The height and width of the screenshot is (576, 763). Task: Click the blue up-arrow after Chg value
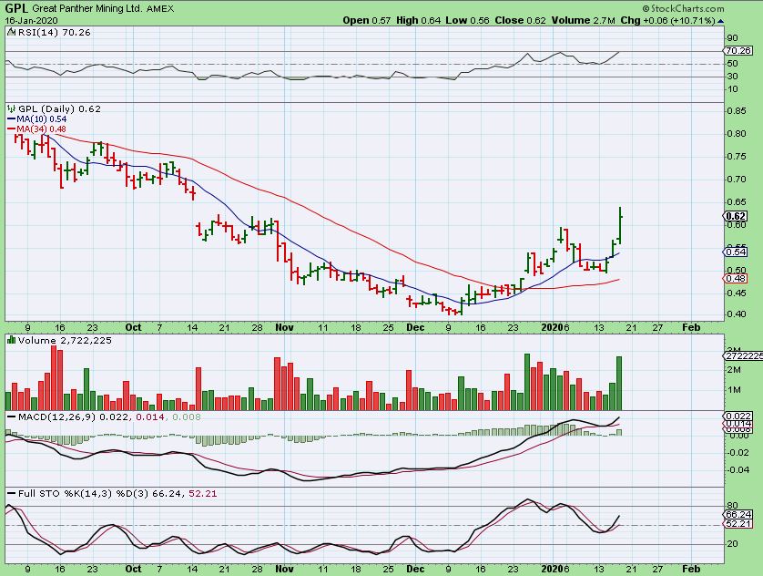[x=721, y=21]
